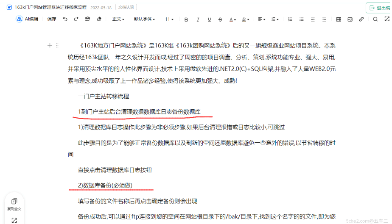
Task: Open the line spacing dropdown
Action: point(275,19)
